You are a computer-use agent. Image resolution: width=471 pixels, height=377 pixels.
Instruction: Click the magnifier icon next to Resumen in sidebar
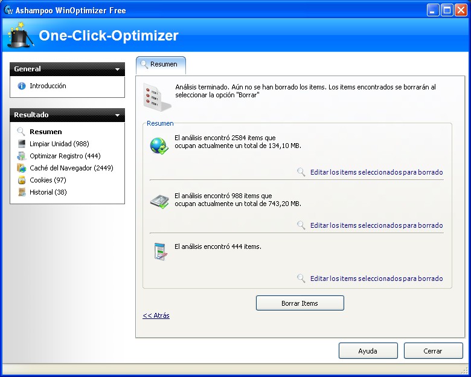point(21,132)
